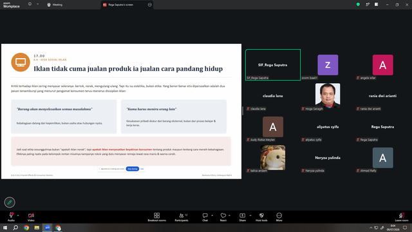Show hidden system tray icons

click(371, 227)
